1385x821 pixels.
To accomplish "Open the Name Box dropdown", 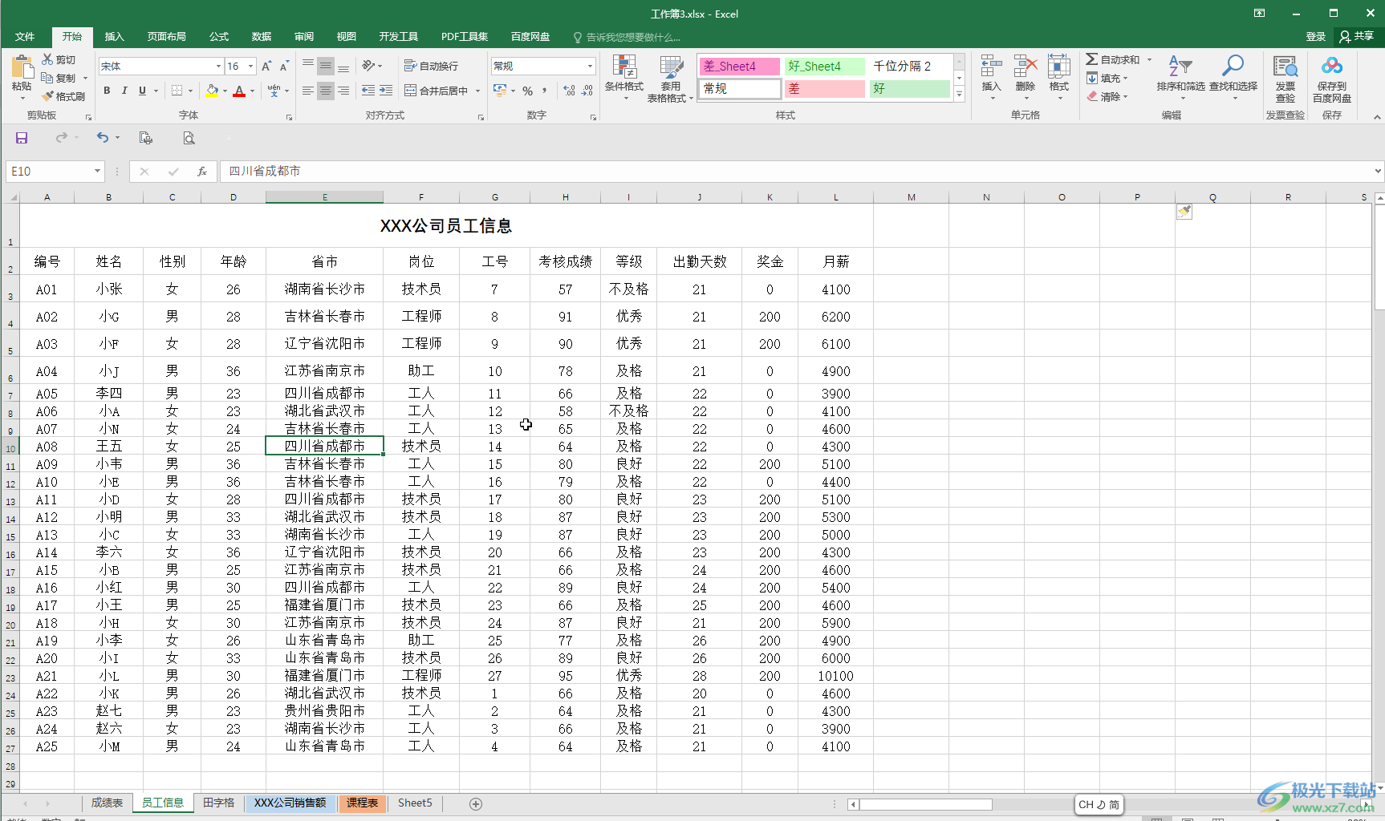I will 97,171.
